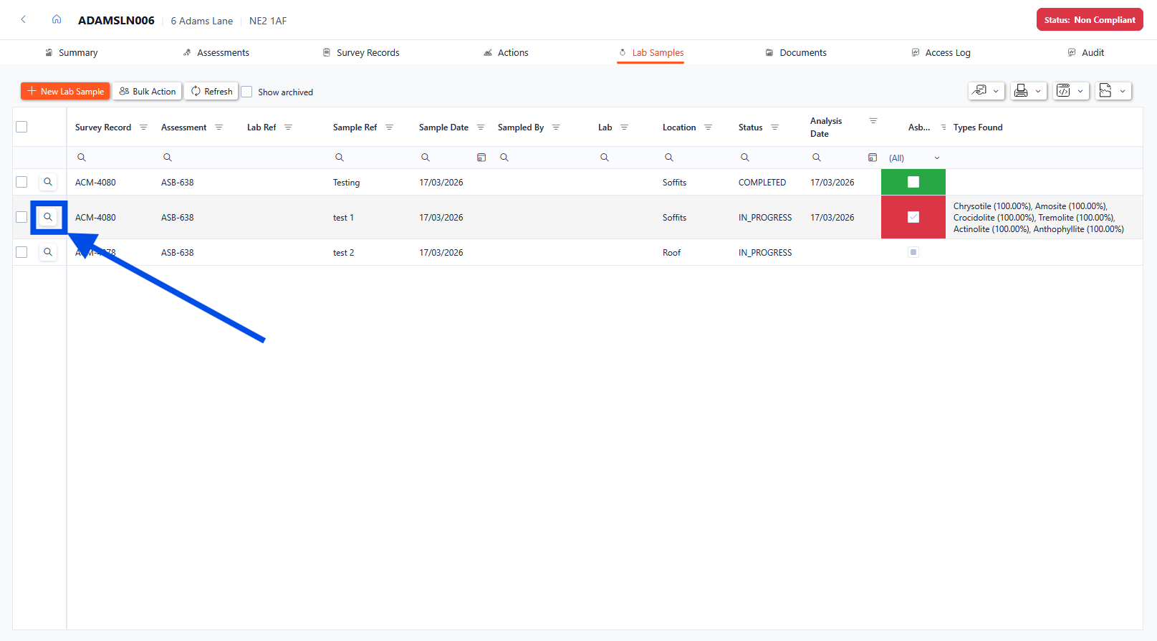Image resolution: width=1157 pixels, height=641 pixels.
Task: Expand the Asbestos (All) filter dropdown
Action: click(x=936, y=158)
